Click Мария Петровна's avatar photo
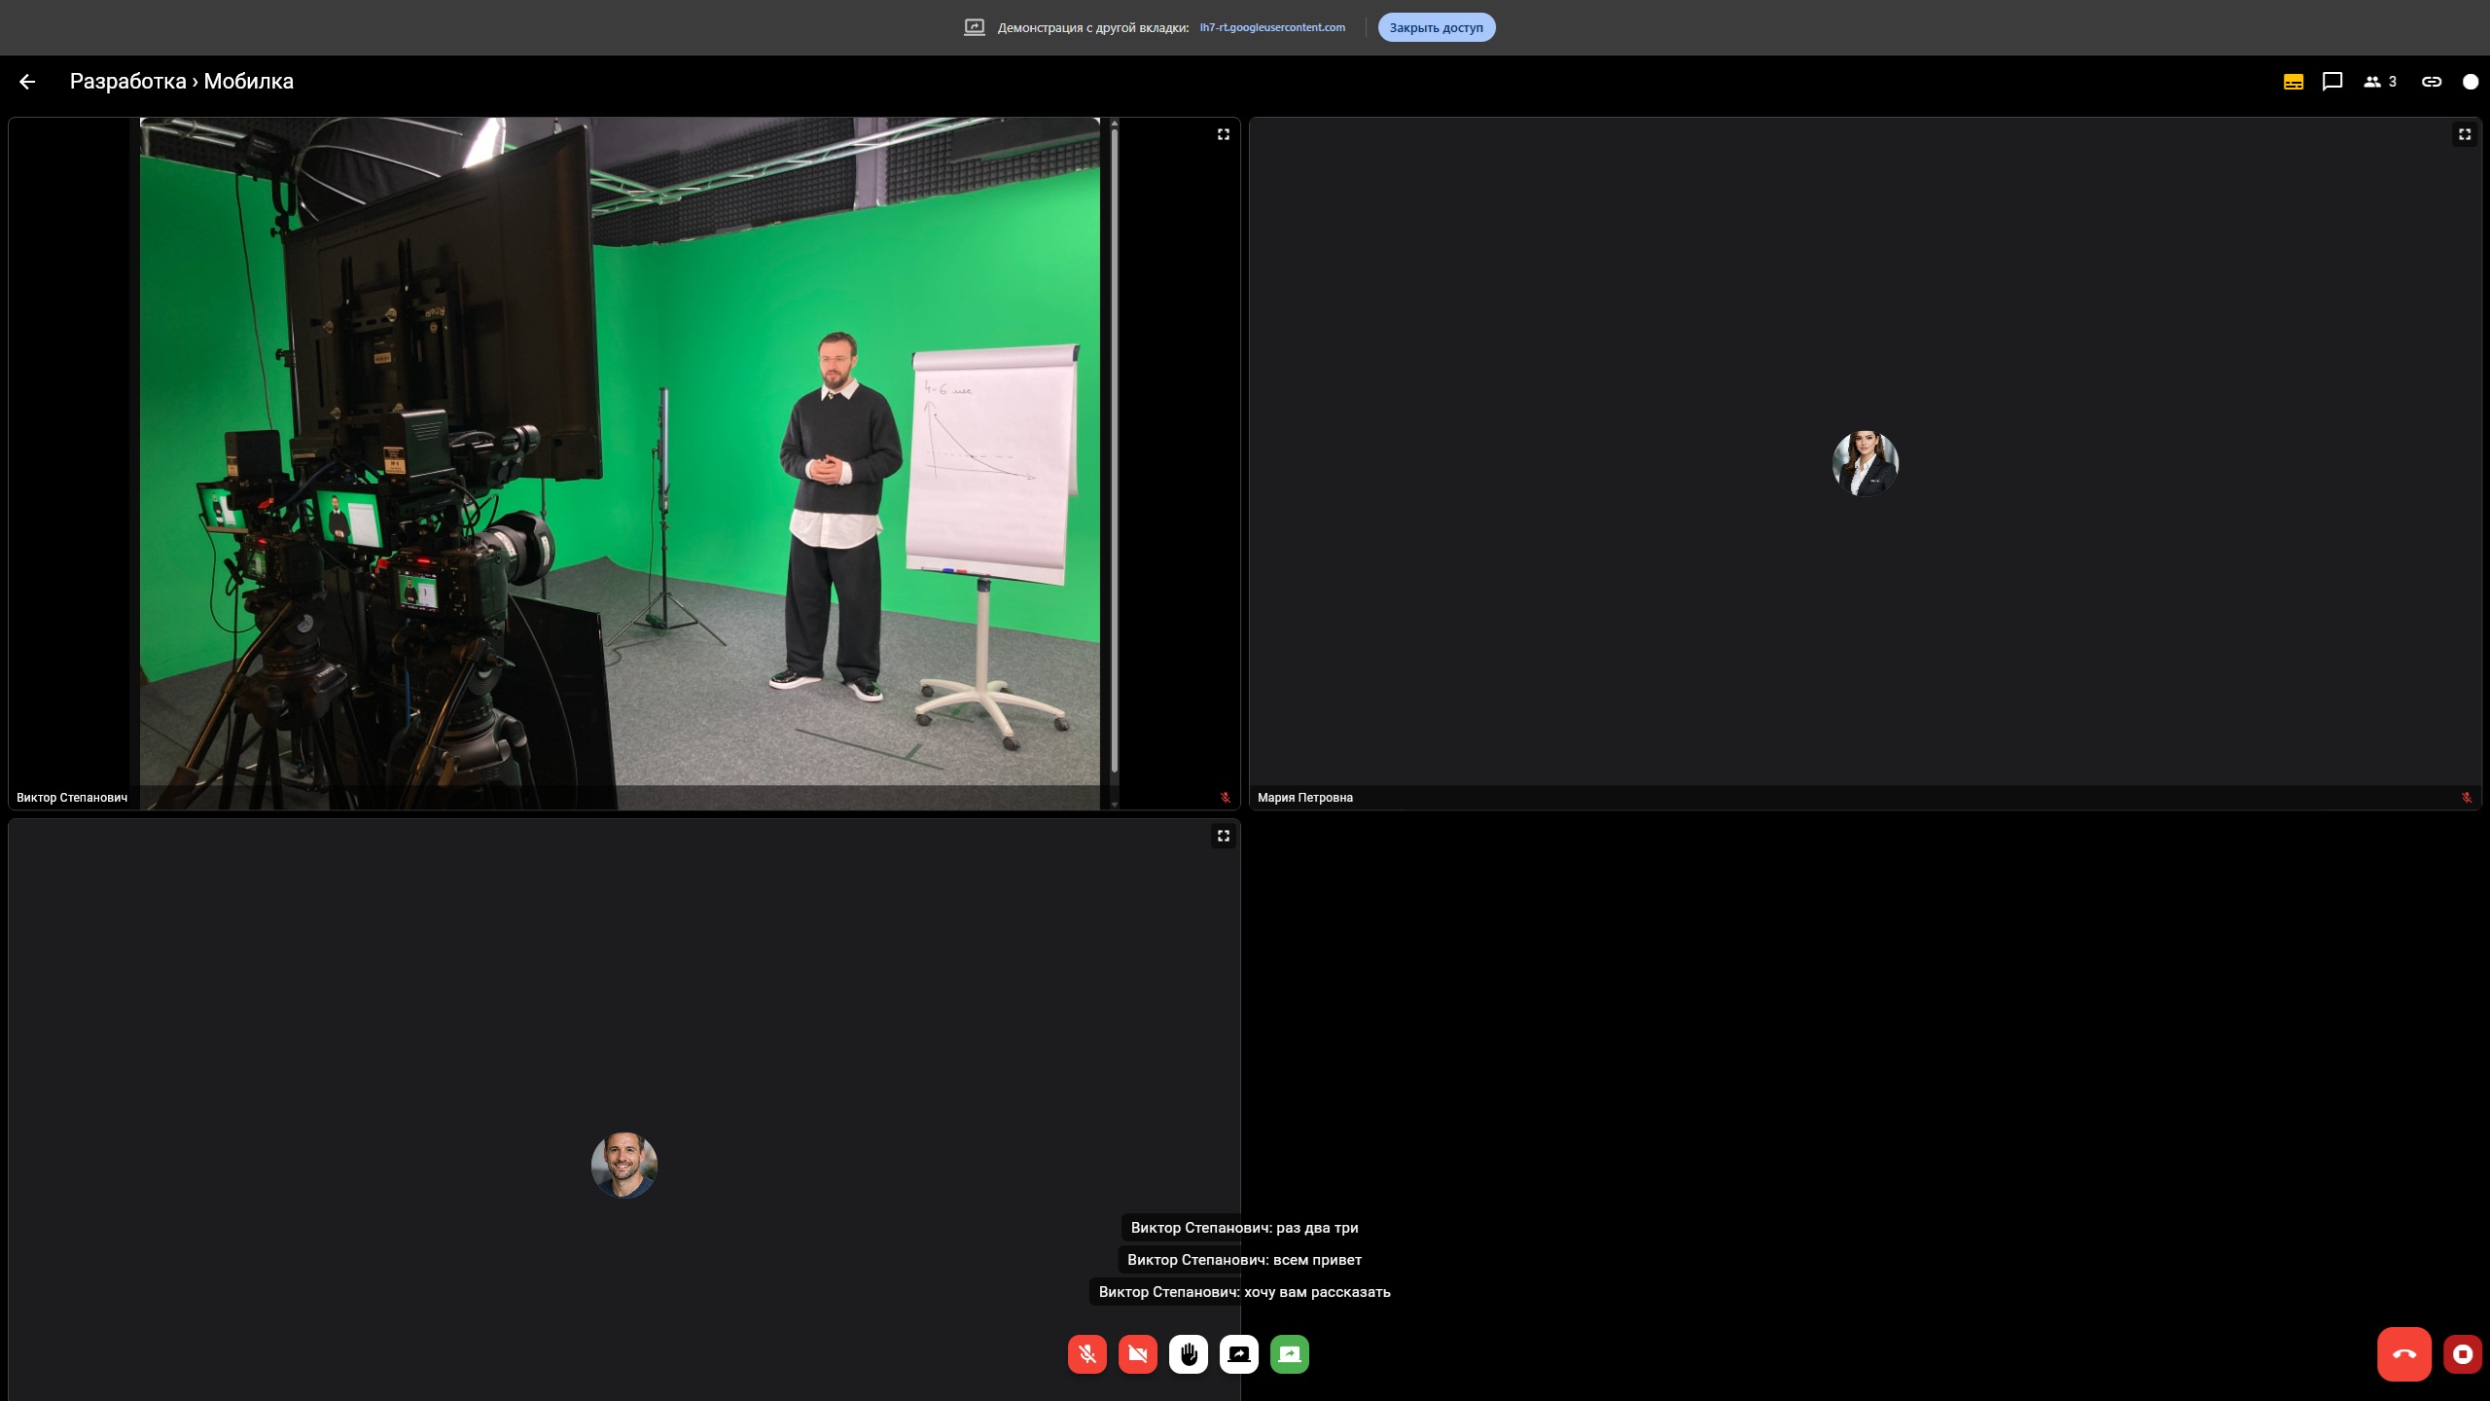 coord(1866,463)
